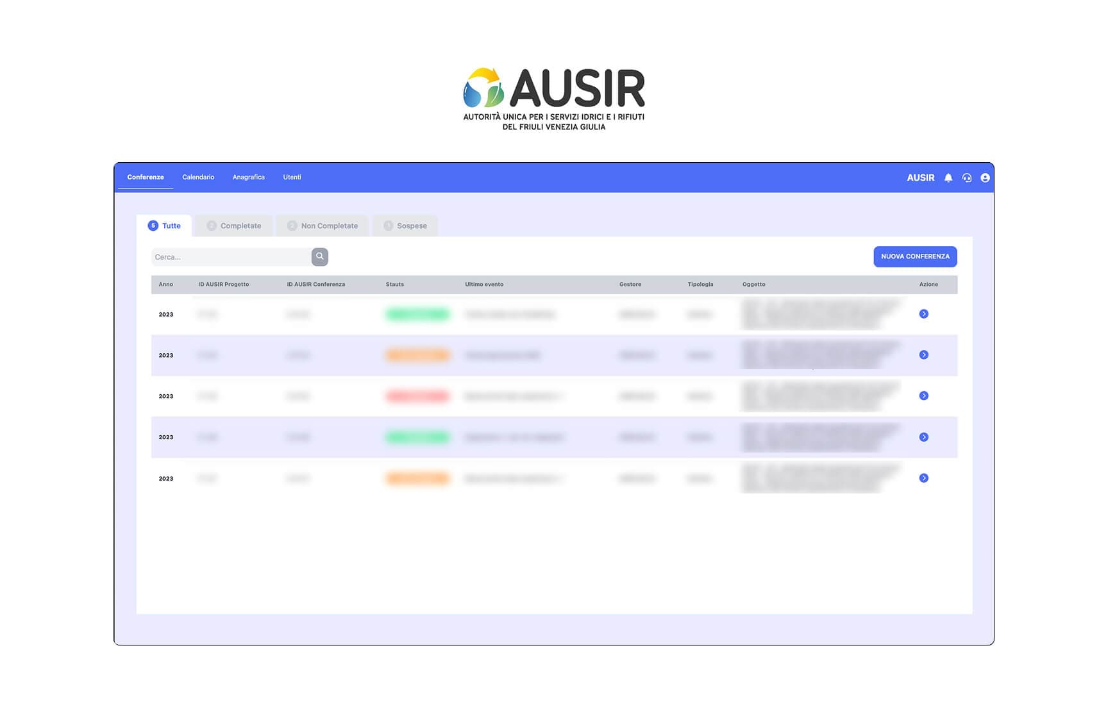Click the Anno column header

pos(166,284)
